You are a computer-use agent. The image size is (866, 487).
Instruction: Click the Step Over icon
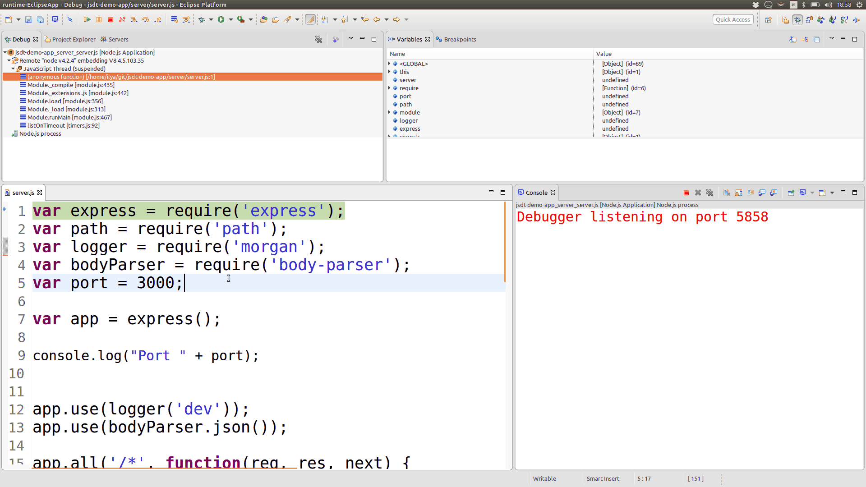click(146, 19)
